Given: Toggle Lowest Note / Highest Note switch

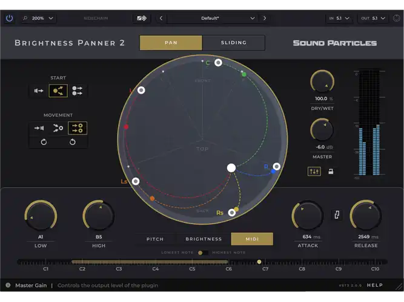Looking at the screenshot, I should point(203,252).
